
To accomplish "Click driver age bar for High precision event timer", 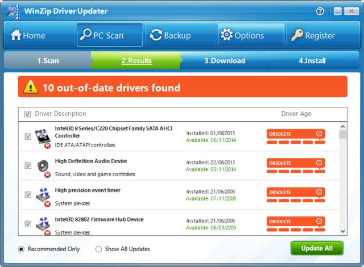I will click(296, 201).
